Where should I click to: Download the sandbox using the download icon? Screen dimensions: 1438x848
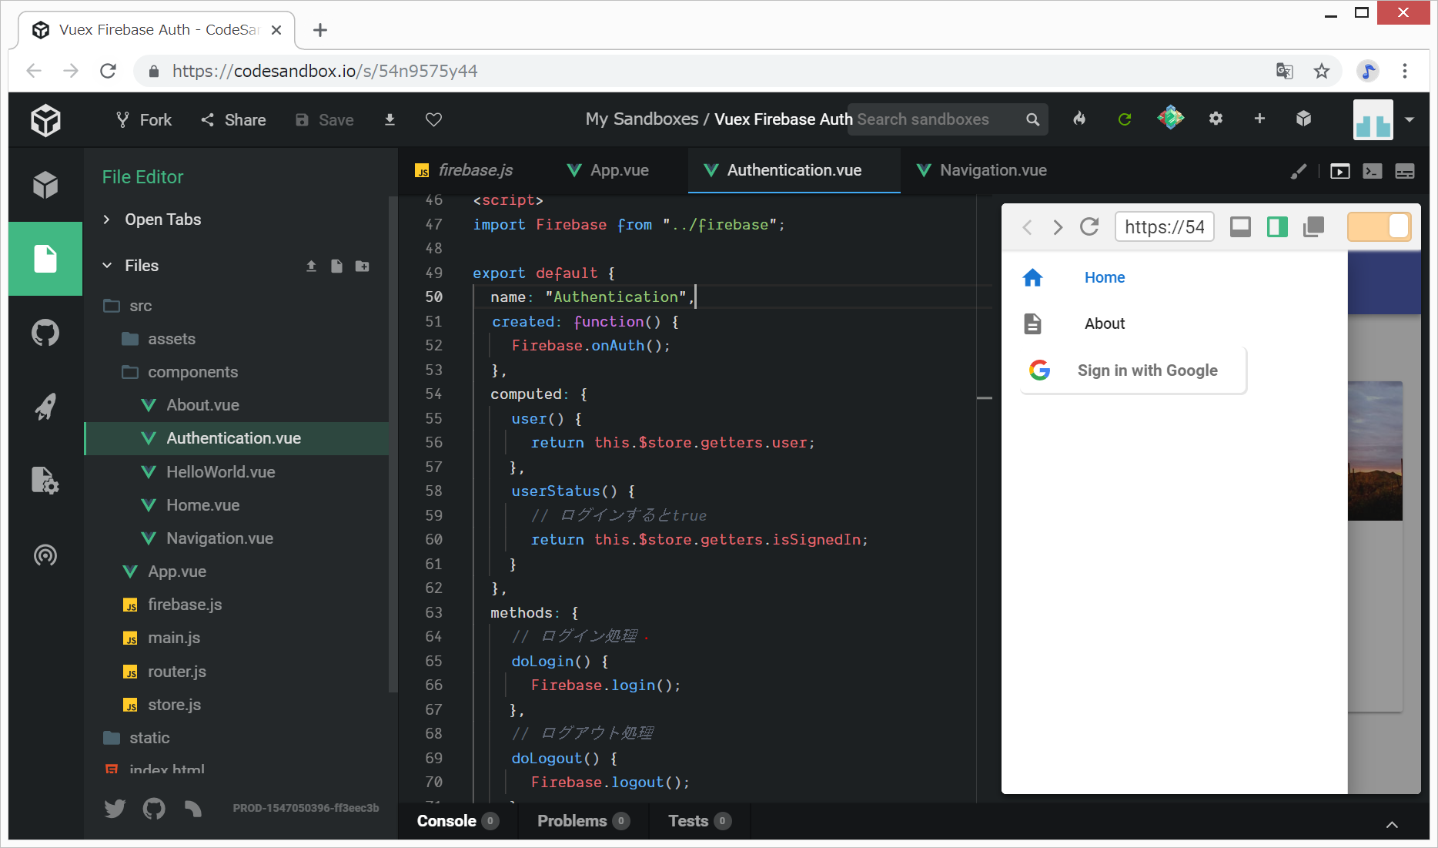[390, 119]
